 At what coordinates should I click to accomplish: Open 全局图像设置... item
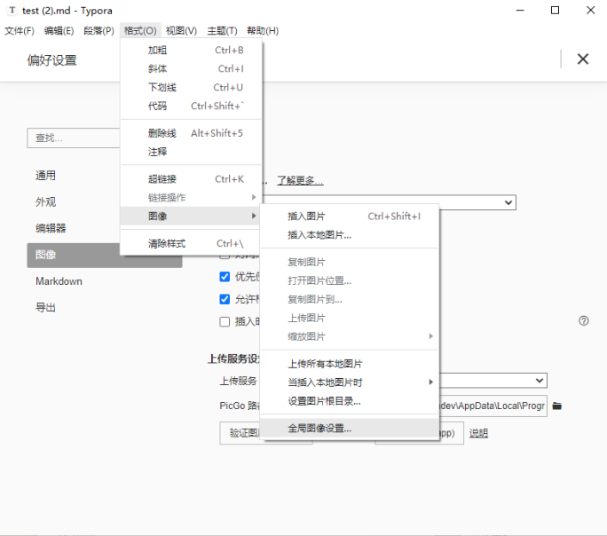(x=350, y=428)
